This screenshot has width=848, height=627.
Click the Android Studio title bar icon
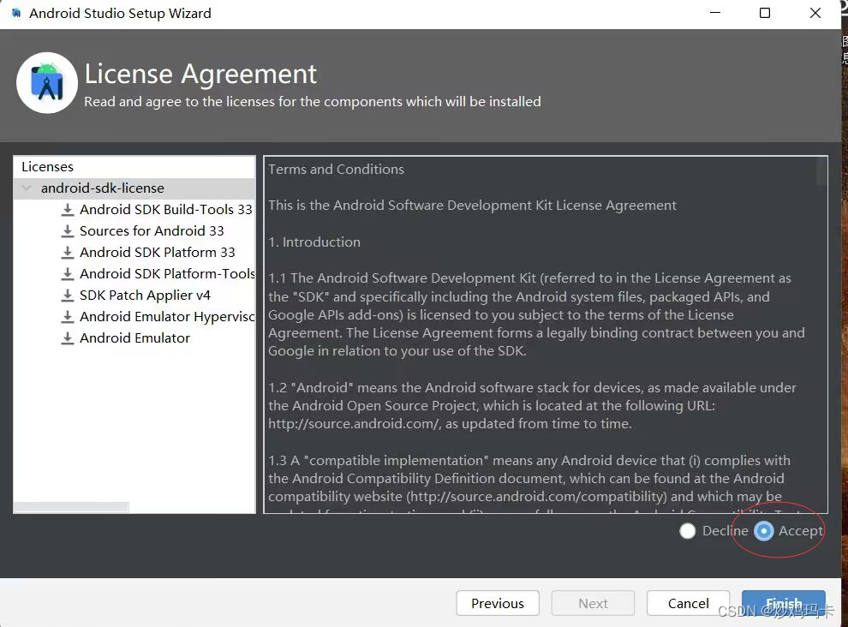(x=16, y=13)
